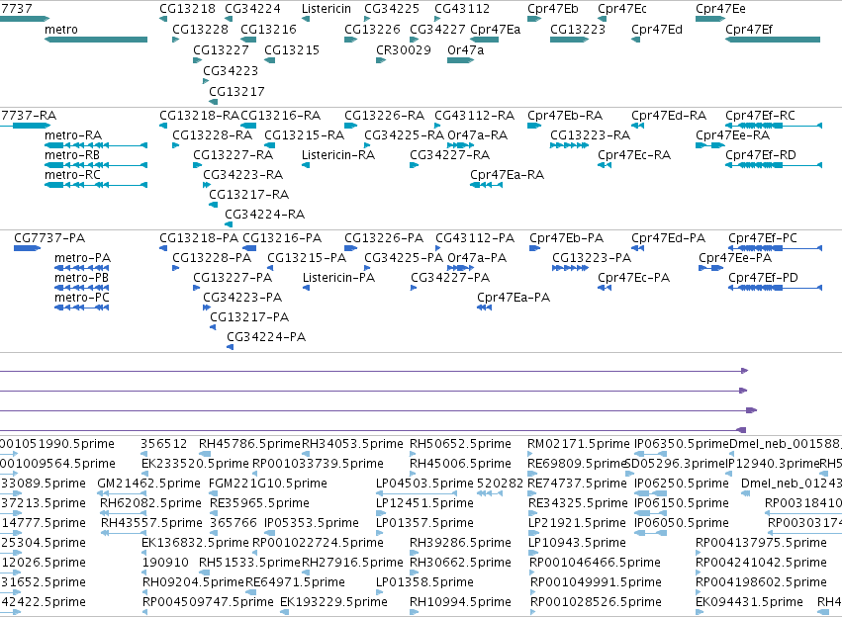Image resolution: width=842 pixels, height=617 pixels.
Task: Select the IP05353.5prime EST
Action: 270,533
